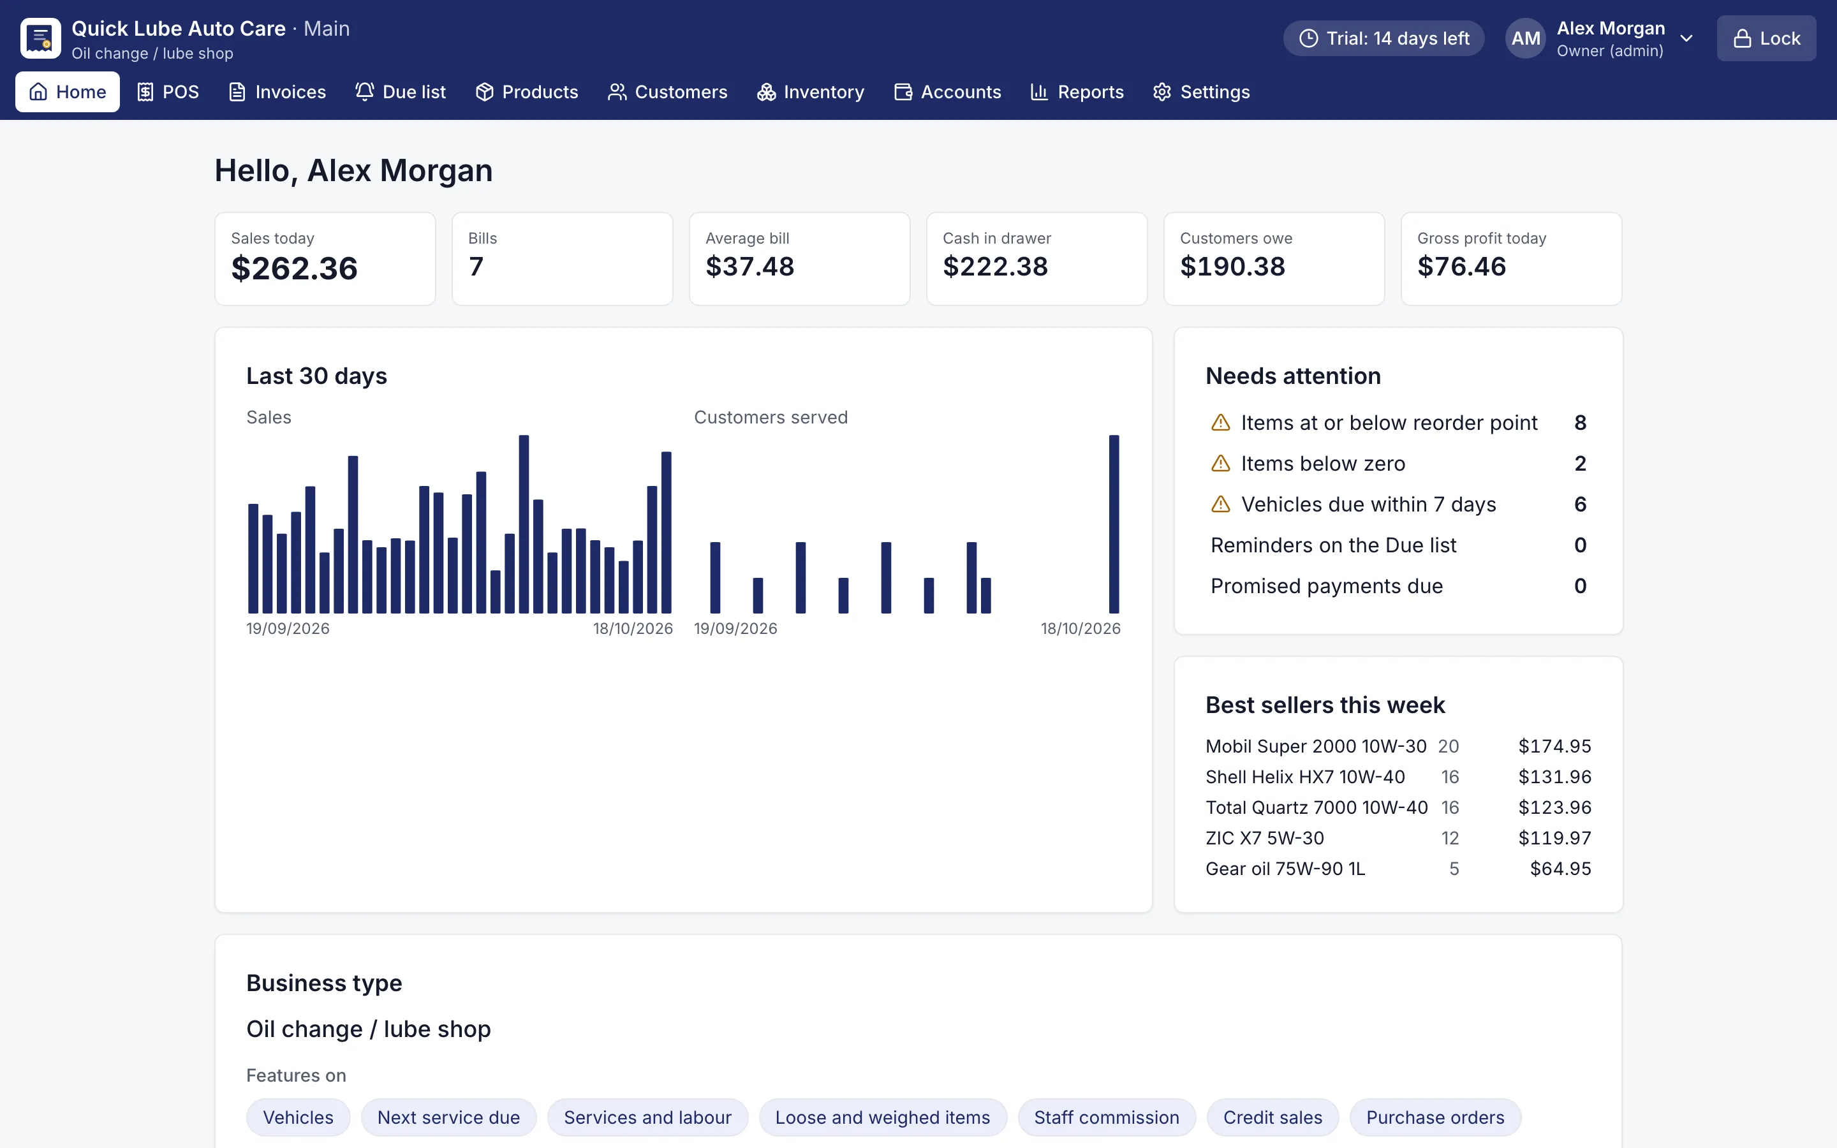
Task: Click the padlock icon on Lock button
Action: tap(1743, 38)
